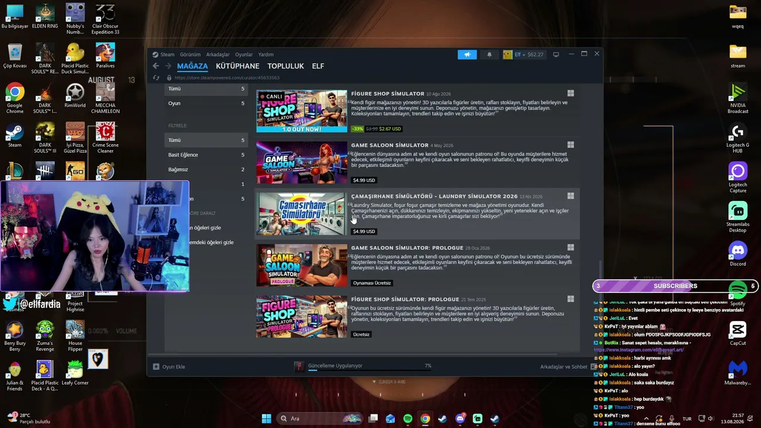Show hidden system tray icons chevron
The width and height of the screenshot is (761, 428).
click(x=645, y=418)
